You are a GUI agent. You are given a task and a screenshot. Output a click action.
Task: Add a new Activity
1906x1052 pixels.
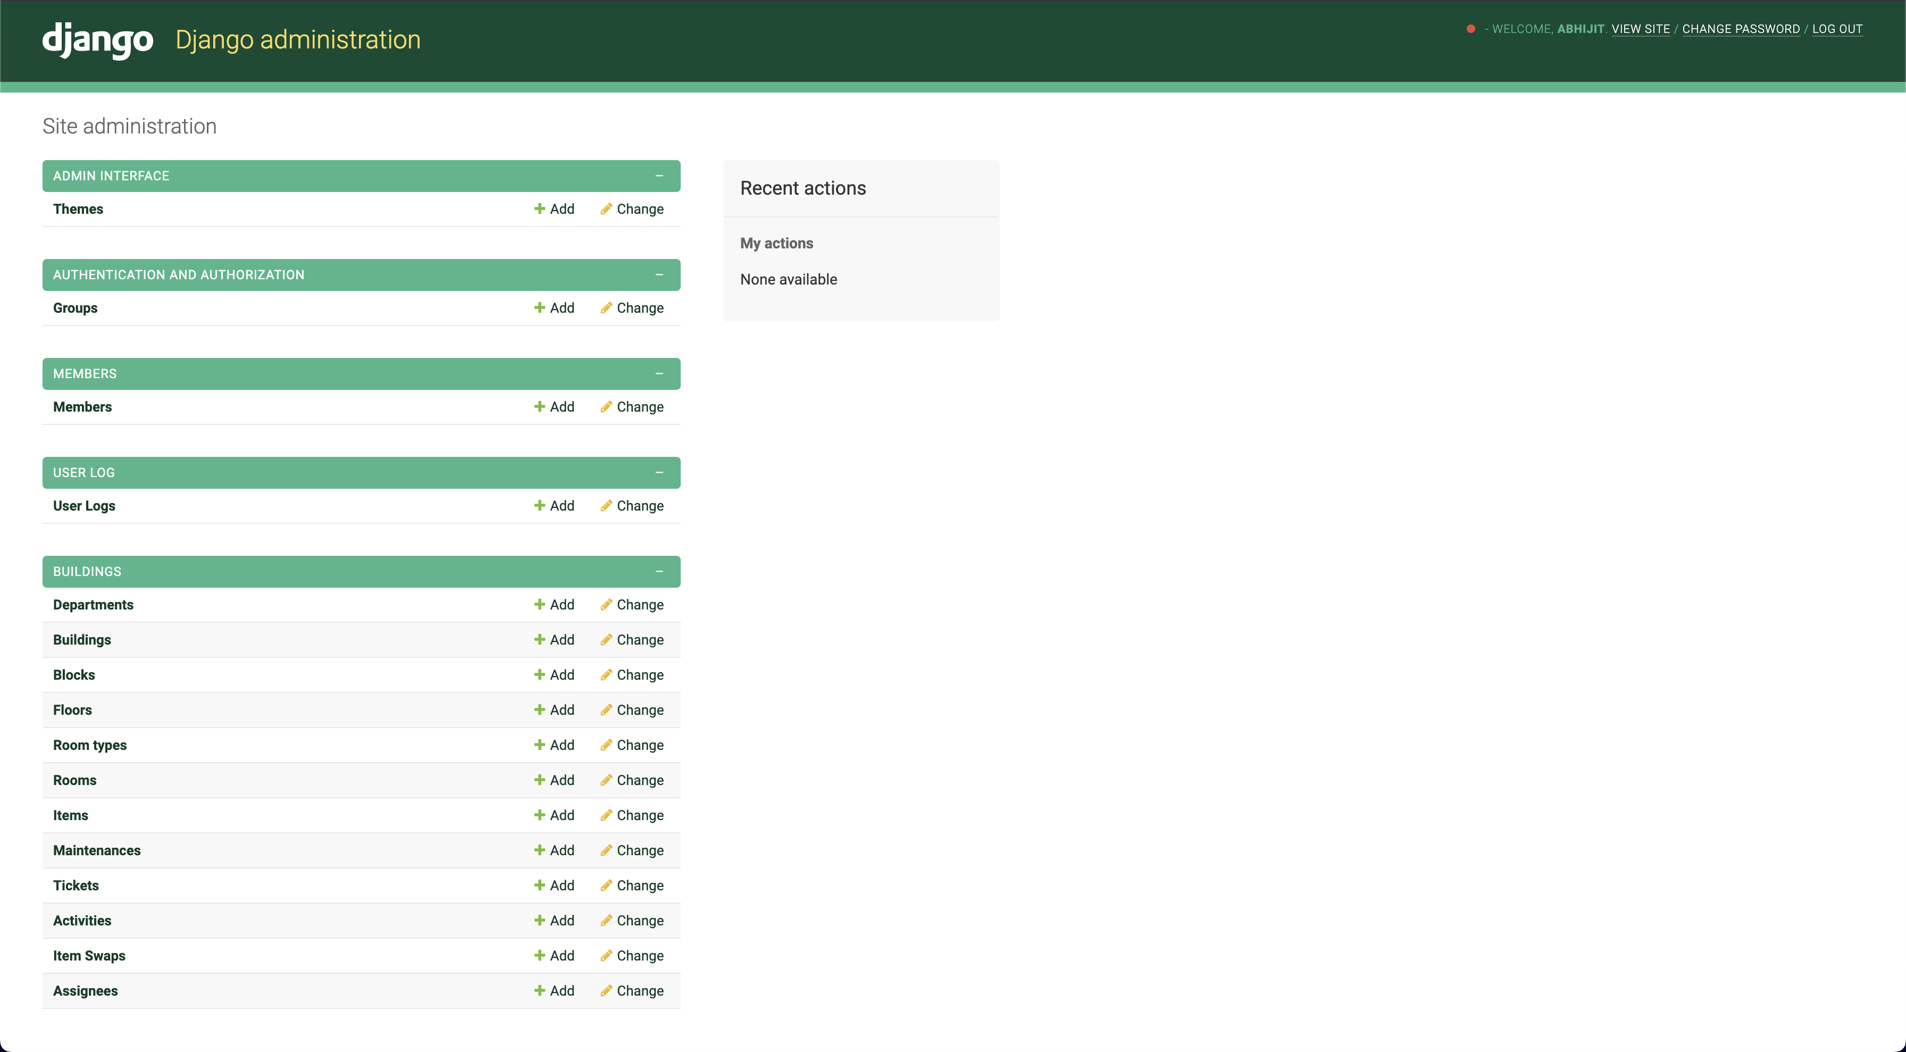click(x=554, y=920)
